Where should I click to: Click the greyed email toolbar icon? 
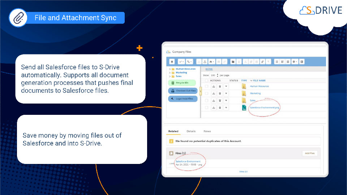click(219, 62)
